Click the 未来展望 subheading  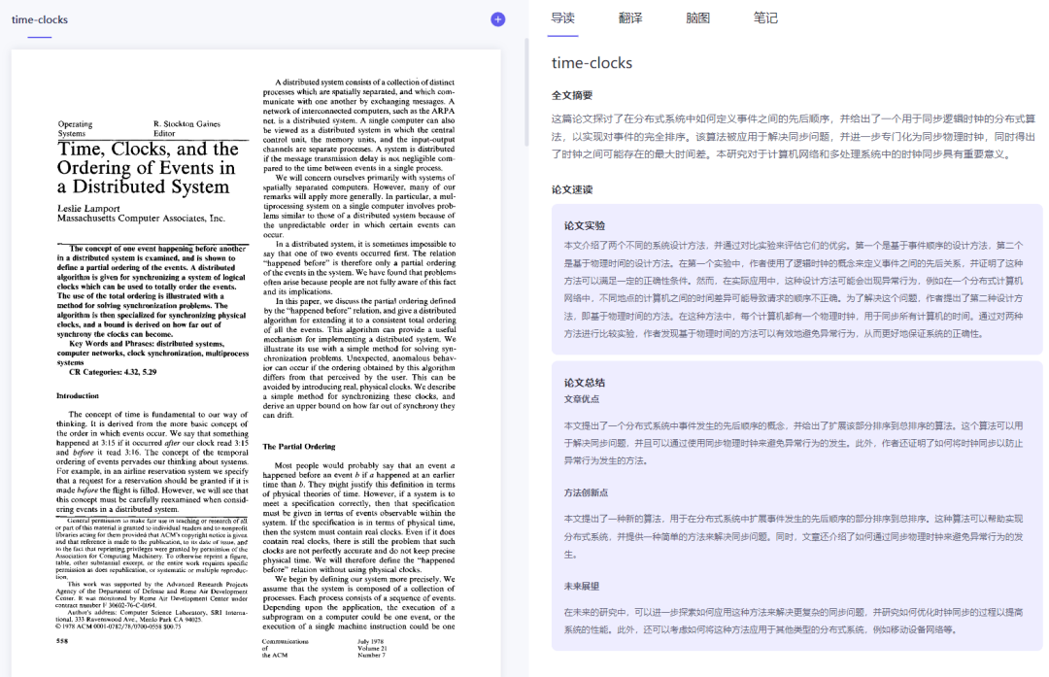tap(582, 586)
